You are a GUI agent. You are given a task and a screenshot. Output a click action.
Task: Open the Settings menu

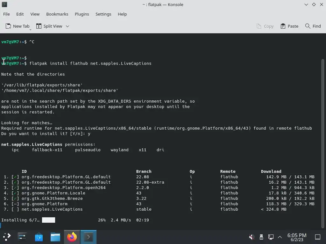coord(103,14)
